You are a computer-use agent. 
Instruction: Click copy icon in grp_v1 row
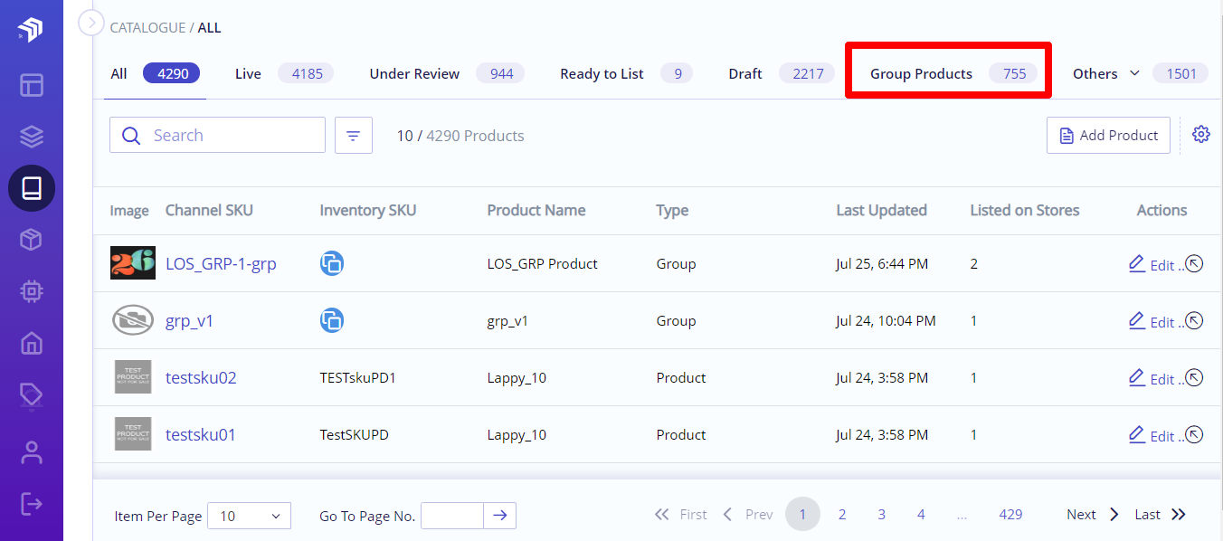tap(332, 320)
